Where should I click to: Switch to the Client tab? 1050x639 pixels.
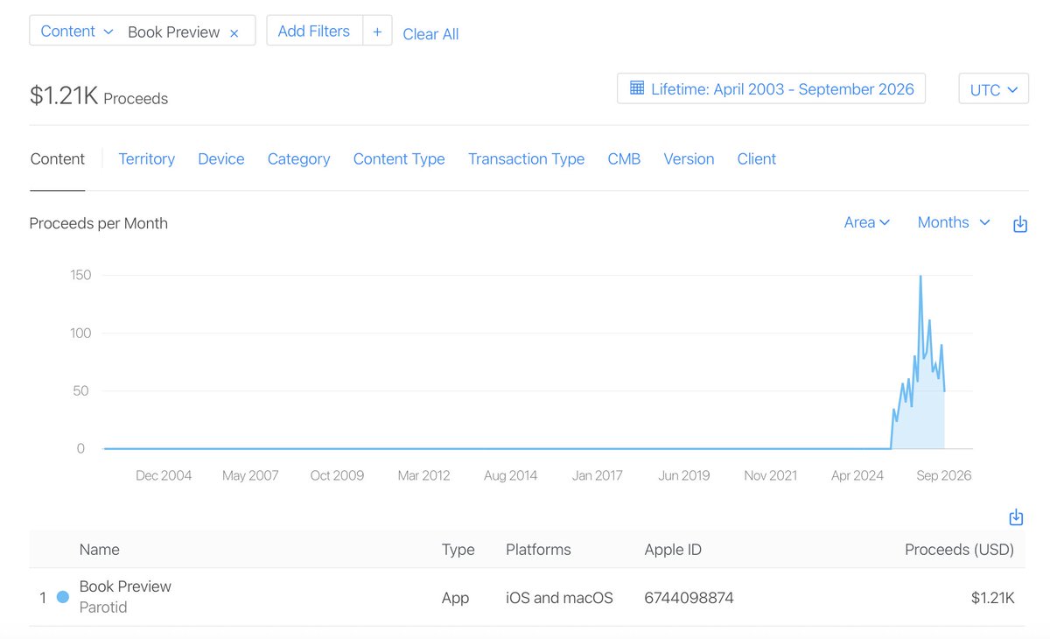pos(757,159)
